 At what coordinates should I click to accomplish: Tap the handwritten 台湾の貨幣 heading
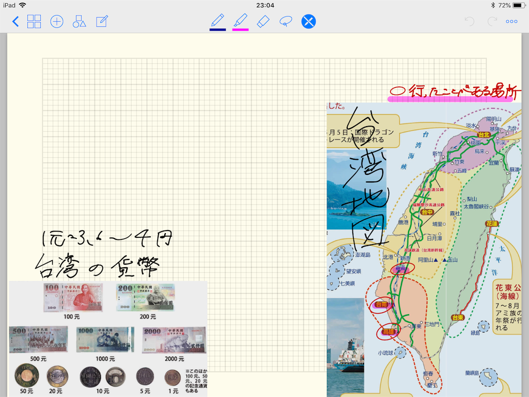[98, 265]
